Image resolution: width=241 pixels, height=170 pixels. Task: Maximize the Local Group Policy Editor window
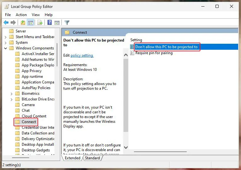point(217,6)
